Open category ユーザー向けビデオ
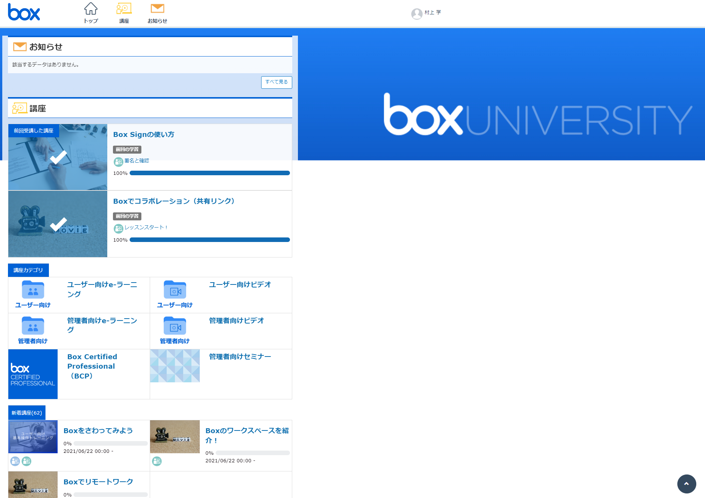705x498 pixels. tap(240, 285)
